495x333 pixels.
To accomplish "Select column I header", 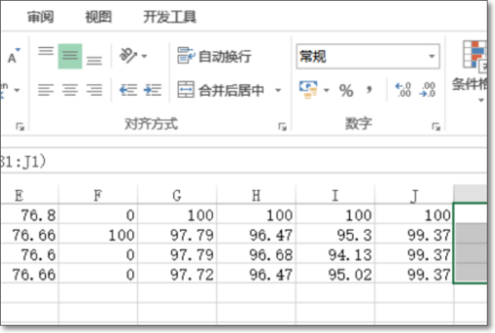I will pyautogui.click(x=335, y=195).
